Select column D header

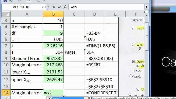pyautogui.click(x=95, y=14)
